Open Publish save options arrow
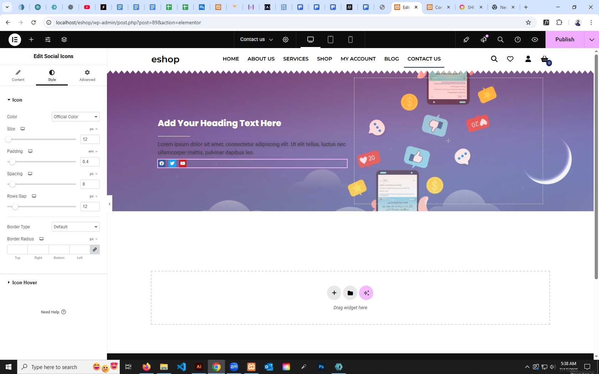The width and height of the screenshot is (599, 374). pyautogui.click(x=592, y=40)
